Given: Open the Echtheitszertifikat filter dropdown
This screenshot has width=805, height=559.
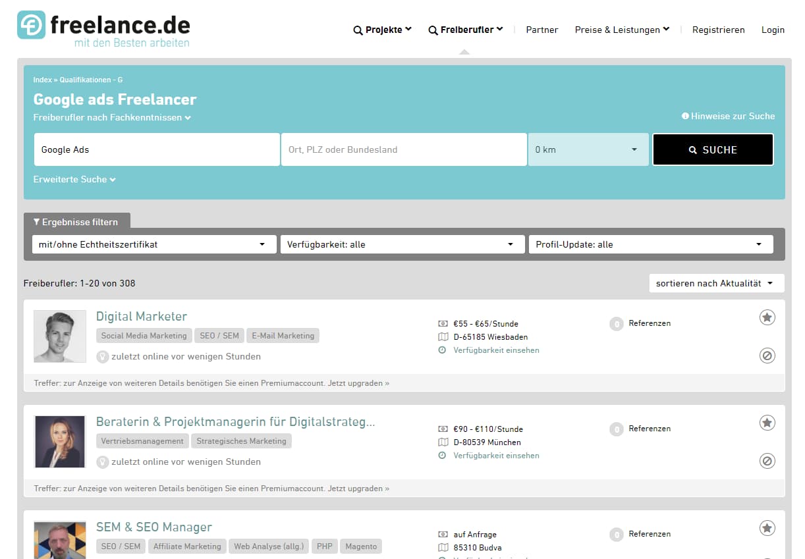Looking at the screenshot, I should pyautogui.click(x=154, y=244).
